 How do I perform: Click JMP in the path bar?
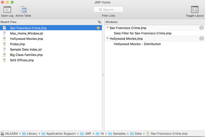88,134
